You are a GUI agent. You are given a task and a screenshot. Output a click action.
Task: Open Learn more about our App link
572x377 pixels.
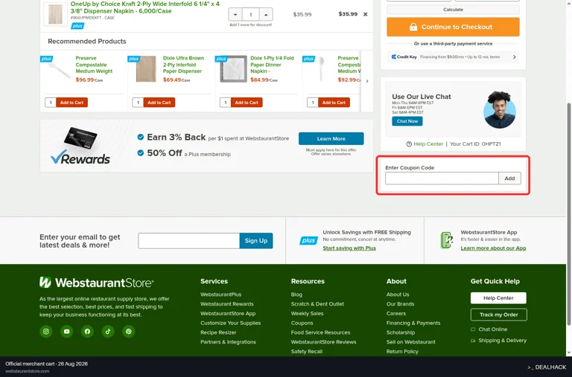pyautogui.click(x=493, y=248)
